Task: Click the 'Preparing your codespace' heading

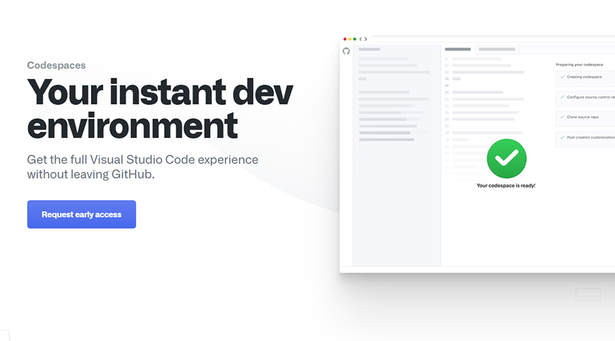Action: tap(579, 65)
